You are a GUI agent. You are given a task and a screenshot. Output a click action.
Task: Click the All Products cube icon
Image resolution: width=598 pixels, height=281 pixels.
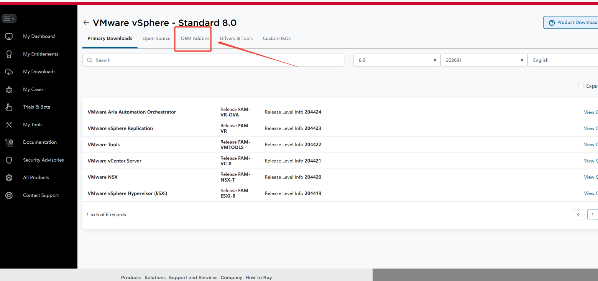(9, 178)
